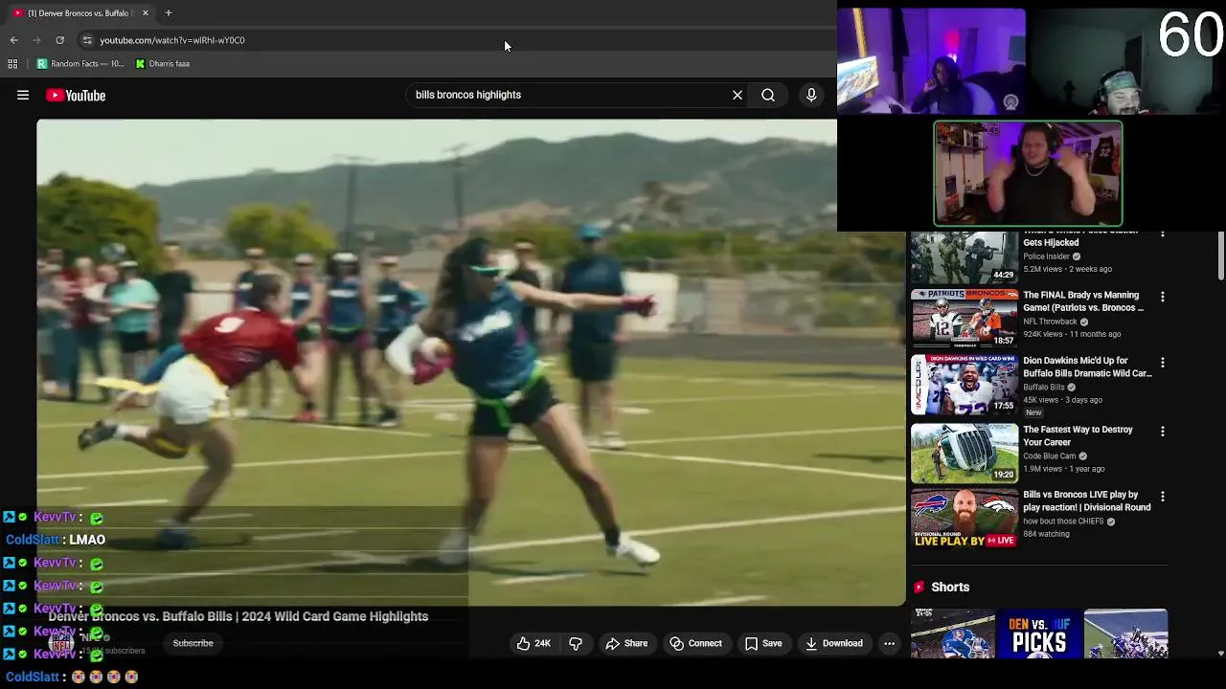Open Police Insider video thumbnail
1226x689 pixels.
pos(965,256)
